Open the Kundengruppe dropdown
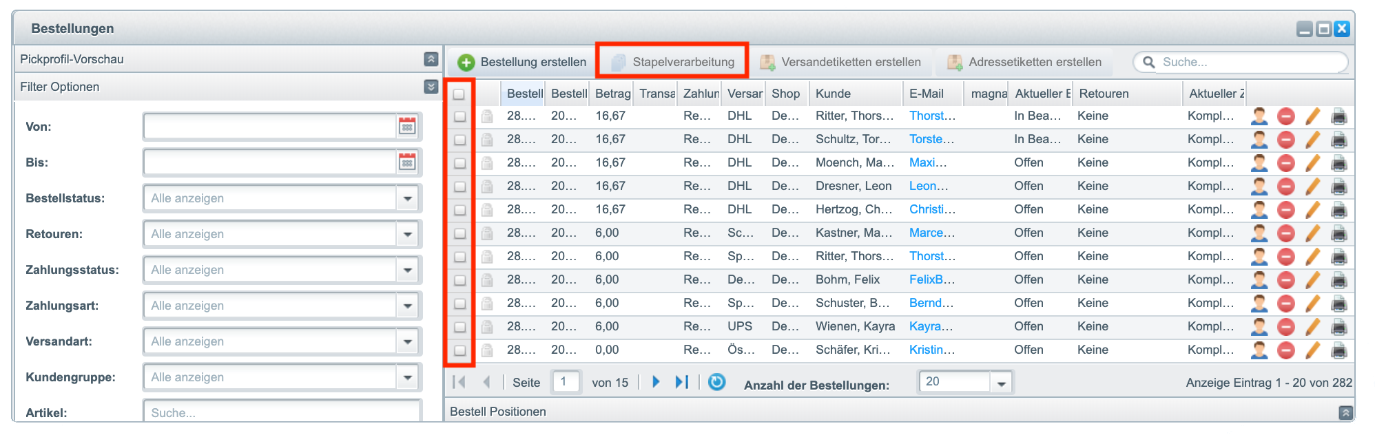This screenshot has width=1375, height=435. (x=407, y=377)
